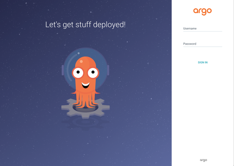Click the orange argo logo at top
Screen dimensions: 234x166
click(202, 11)
